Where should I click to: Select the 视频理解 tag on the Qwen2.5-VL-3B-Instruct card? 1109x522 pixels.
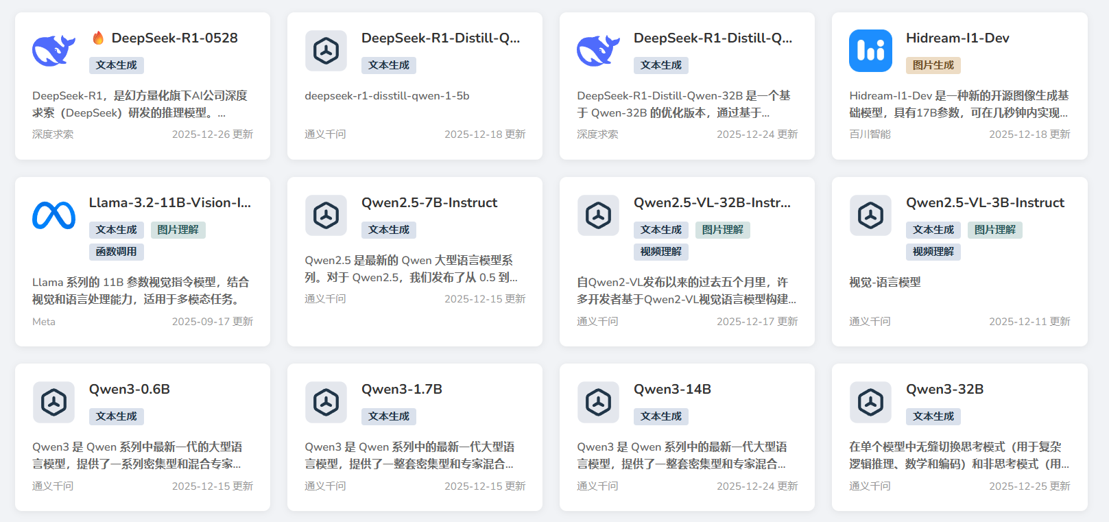pos(933,252)
